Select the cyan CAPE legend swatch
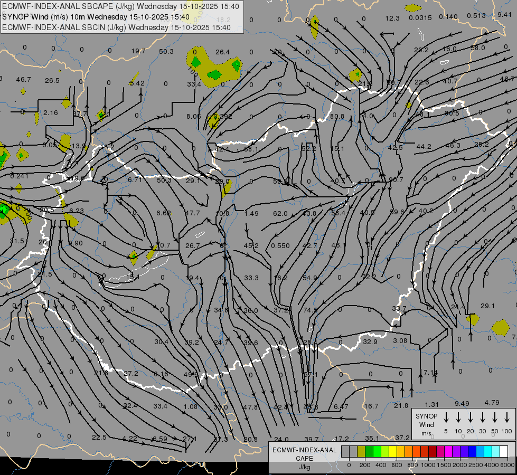The width and height of the screenshot is (517, 475). point(487,452)
